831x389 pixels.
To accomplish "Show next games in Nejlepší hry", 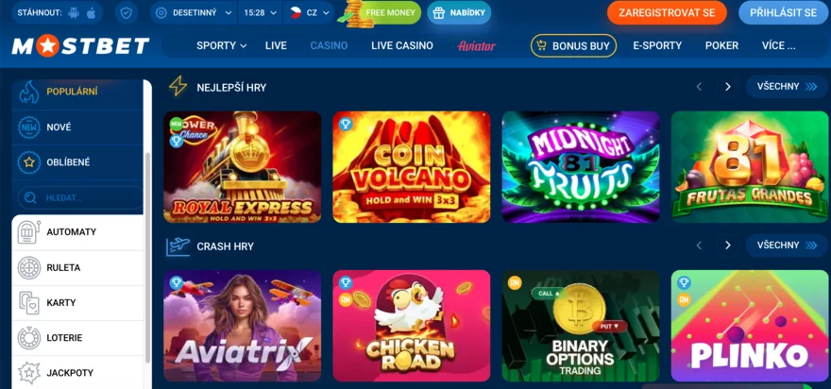I will (x=728, y=86).
